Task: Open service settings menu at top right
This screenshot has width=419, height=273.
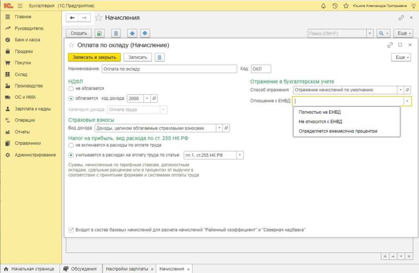Action: [x=413, y=6]
